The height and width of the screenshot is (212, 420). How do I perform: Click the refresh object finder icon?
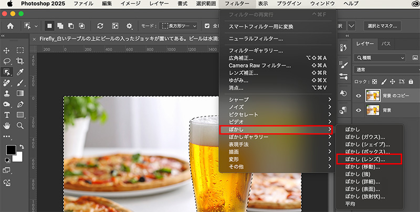tap(100, 26)
